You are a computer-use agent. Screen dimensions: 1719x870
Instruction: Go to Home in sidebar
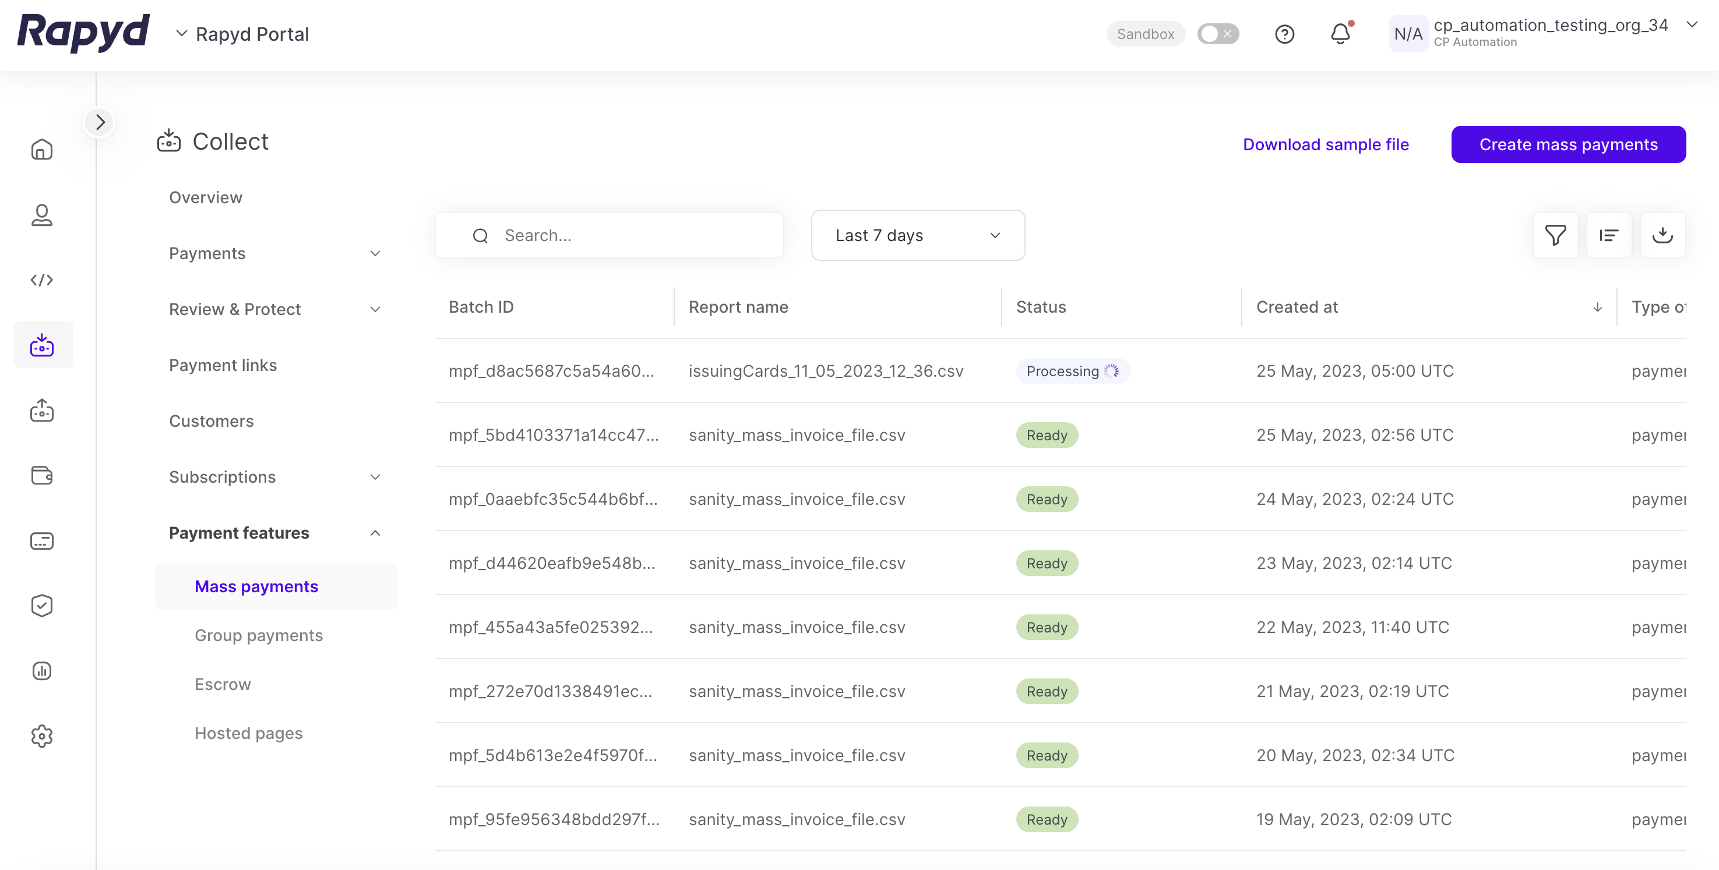coord(41,149)
